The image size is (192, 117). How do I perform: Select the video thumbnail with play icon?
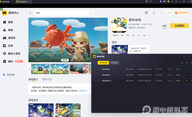(x=40, y=69)
